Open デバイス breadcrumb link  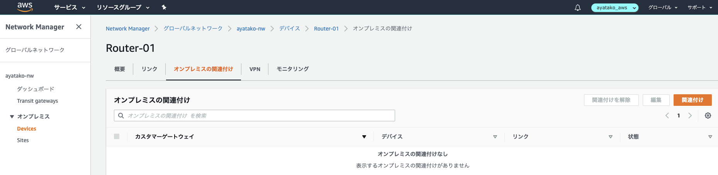point(290,29)
